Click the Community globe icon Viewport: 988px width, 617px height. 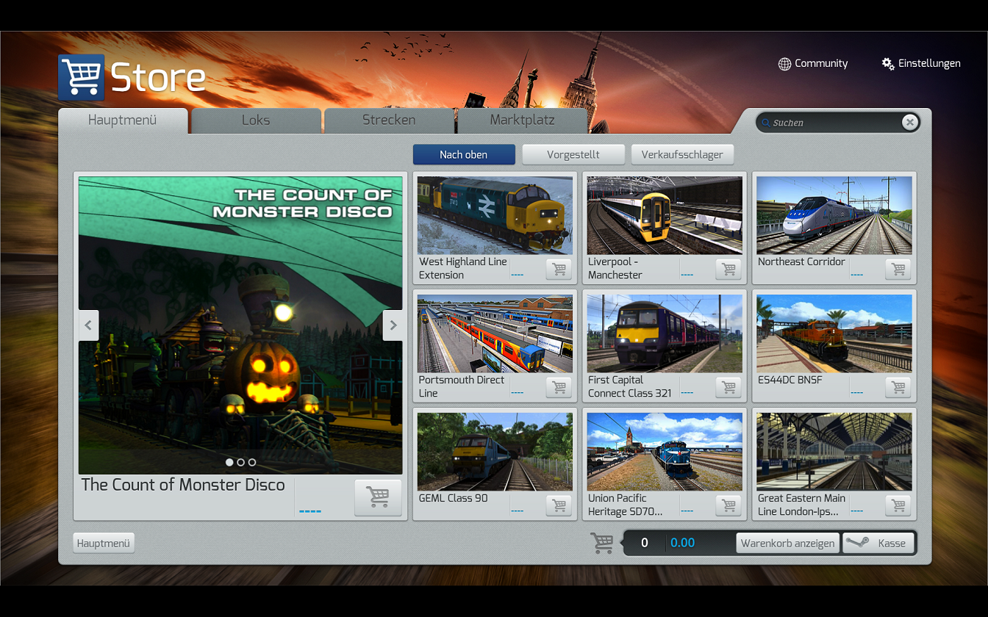[x=784, y=64]
